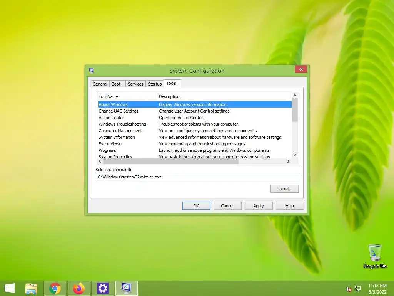The image size is (394, 296).
Task: Confirm with the OK button
Action: click(196, 206)
